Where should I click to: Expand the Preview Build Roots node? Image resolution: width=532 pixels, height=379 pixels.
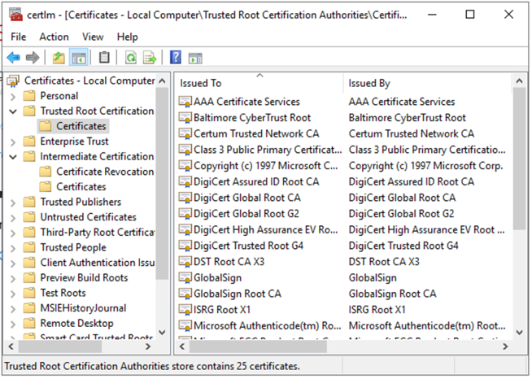(x=13, y=278)
